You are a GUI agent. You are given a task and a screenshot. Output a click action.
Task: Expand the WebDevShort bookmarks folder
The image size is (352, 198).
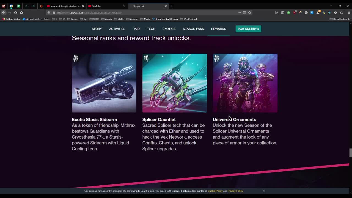188,19
